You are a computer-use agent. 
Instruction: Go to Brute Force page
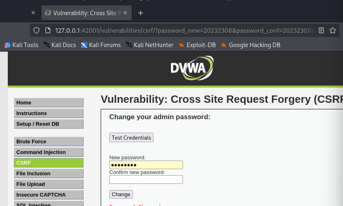click(x=49, y=142)
